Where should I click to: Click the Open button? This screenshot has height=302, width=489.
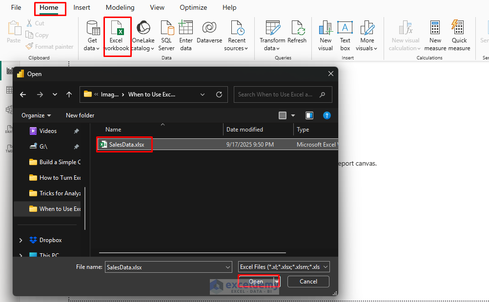[256, 282]
